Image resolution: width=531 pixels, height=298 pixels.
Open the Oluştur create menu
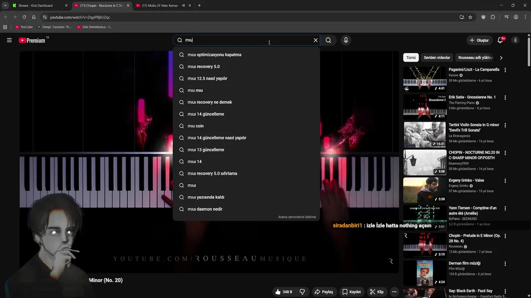[479, 40]
